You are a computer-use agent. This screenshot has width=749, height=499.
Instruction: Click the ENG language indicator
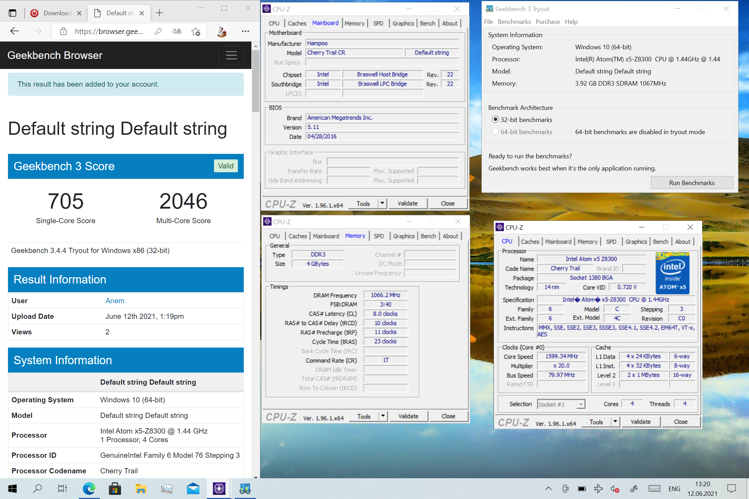point(674,489)
